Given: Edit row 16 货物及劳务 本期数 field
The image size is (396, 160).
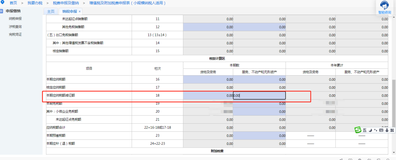Looking at the screenshot, I should (x=208, y=79).
